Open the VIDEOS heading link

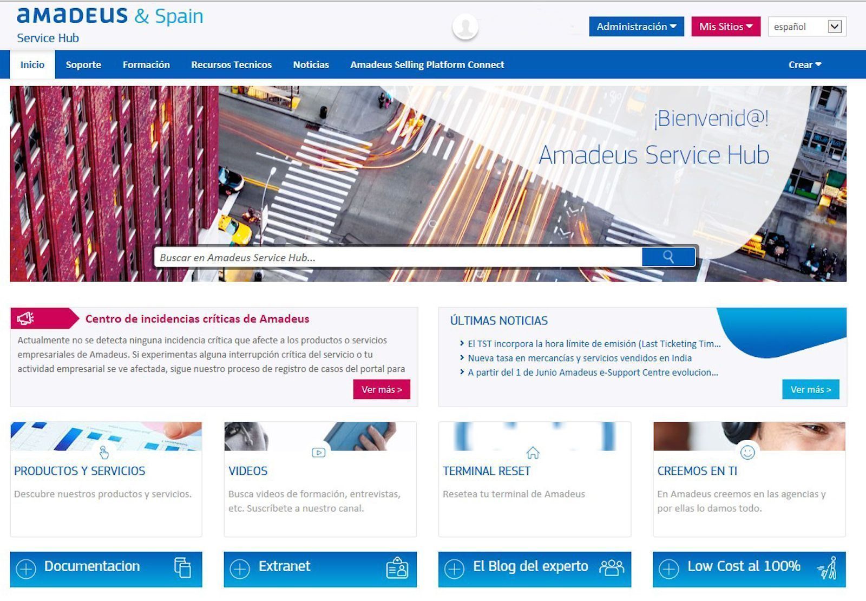pyautogui.click(x=248, y=471)
